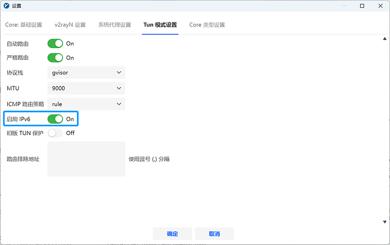Click the 协议栈 label

pyautogui.click(x=15, y=73)
